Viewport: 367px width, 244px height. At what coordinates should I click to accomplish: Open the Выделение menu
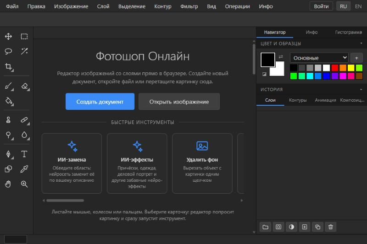pyautogui.click(x=132, y=6)
